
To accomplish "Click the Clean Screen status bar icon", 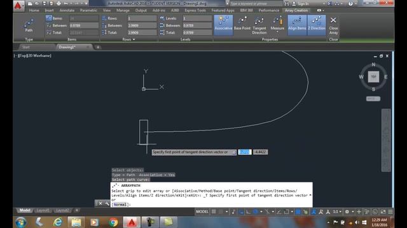I will 383,212.
